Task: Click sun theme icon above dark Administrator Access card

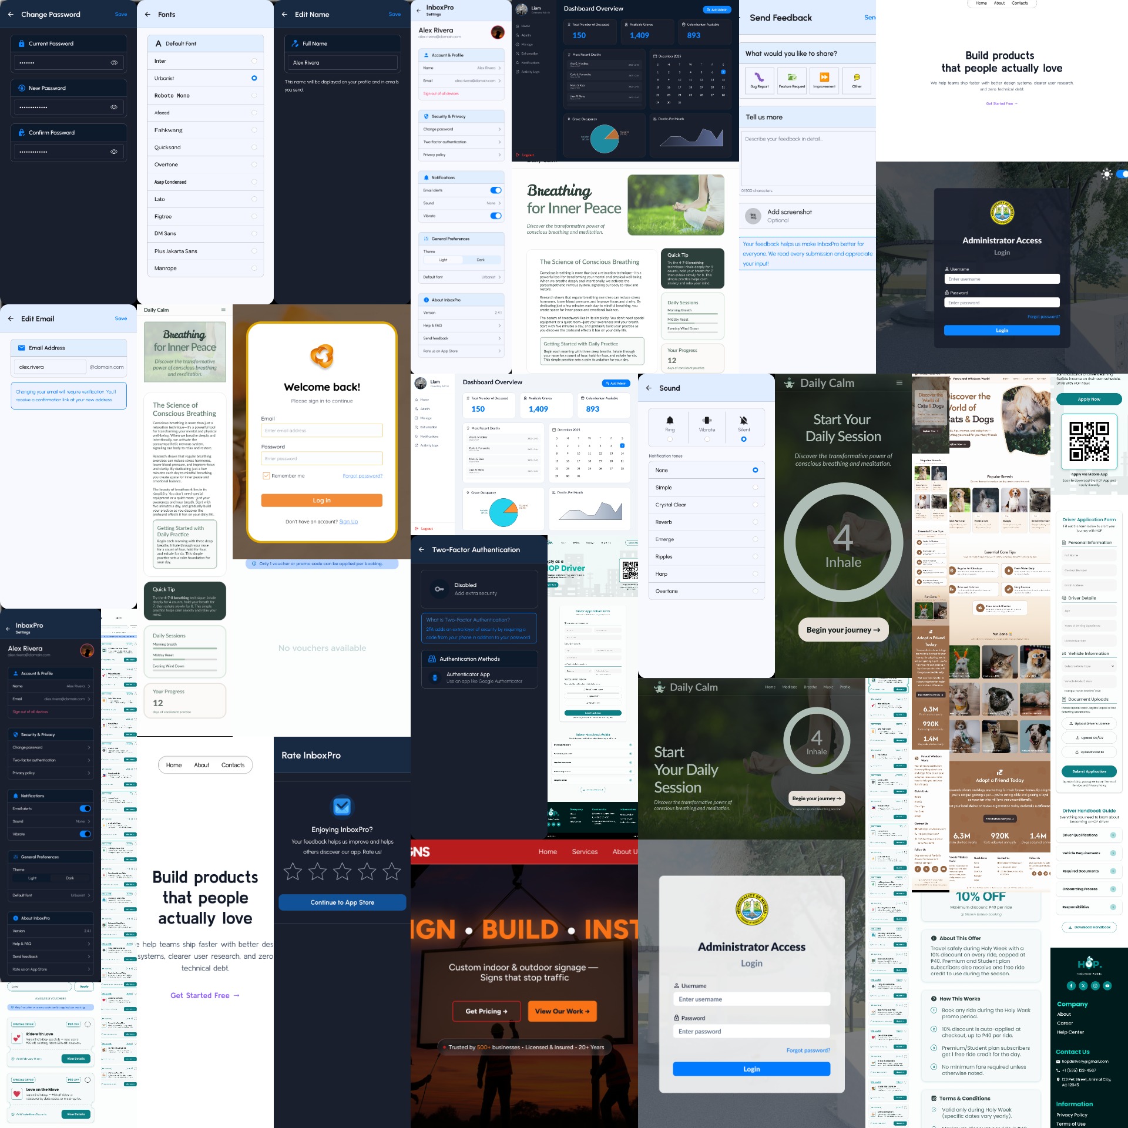Action: (1107, 174)
